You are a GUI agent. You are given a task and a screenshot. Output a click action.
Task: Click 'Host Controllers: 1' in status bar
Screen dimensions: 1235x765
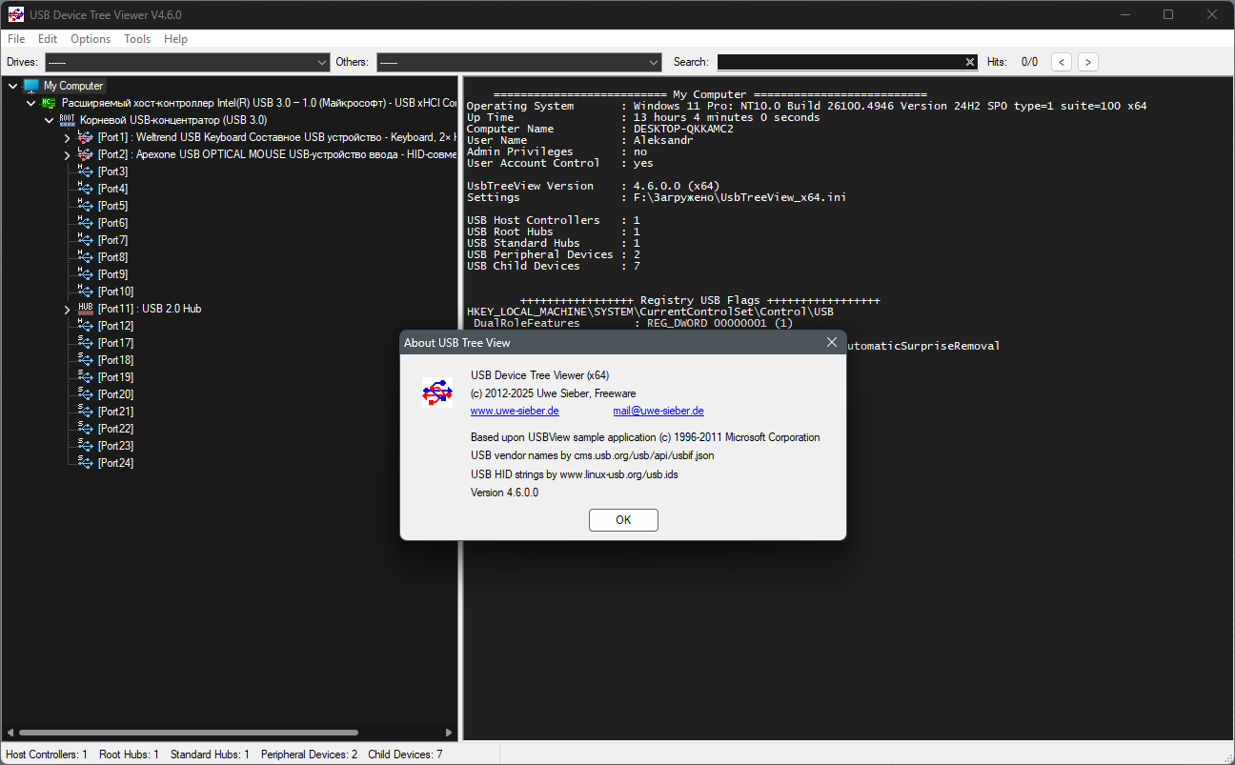point(47,755)
